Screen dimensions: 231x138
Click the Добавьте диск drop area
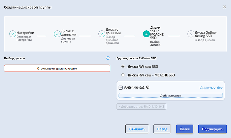tap(171, 96)
